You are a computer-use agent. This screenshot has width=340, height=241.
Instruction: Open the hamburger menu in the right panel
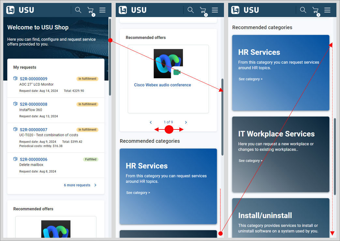[327, 10]
